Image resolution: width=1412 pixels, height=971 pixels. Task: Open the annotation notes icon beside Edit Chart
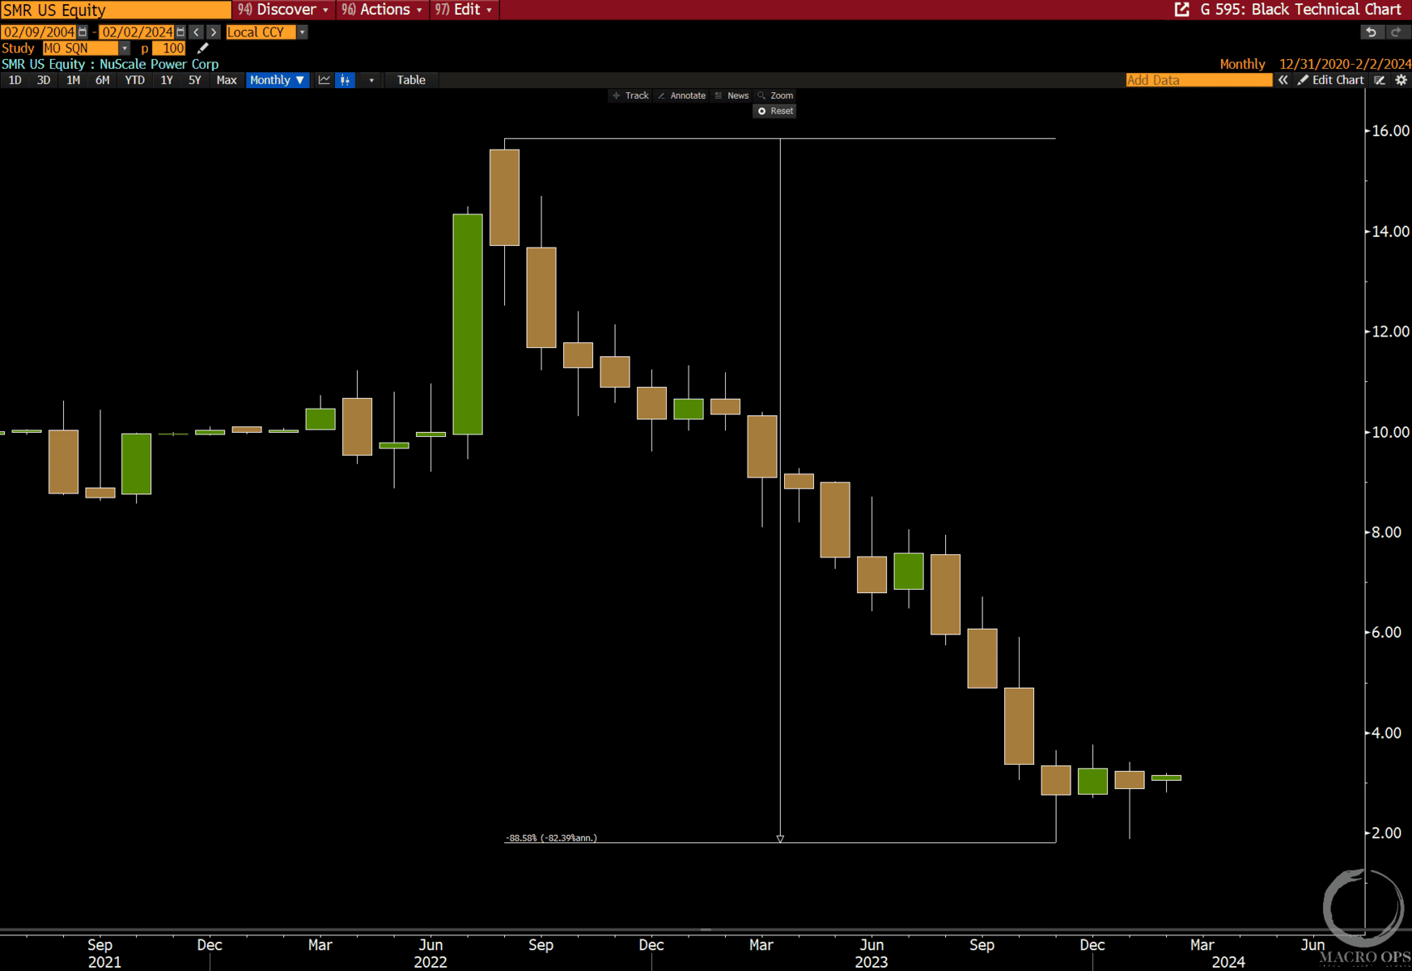(1380, 80)
